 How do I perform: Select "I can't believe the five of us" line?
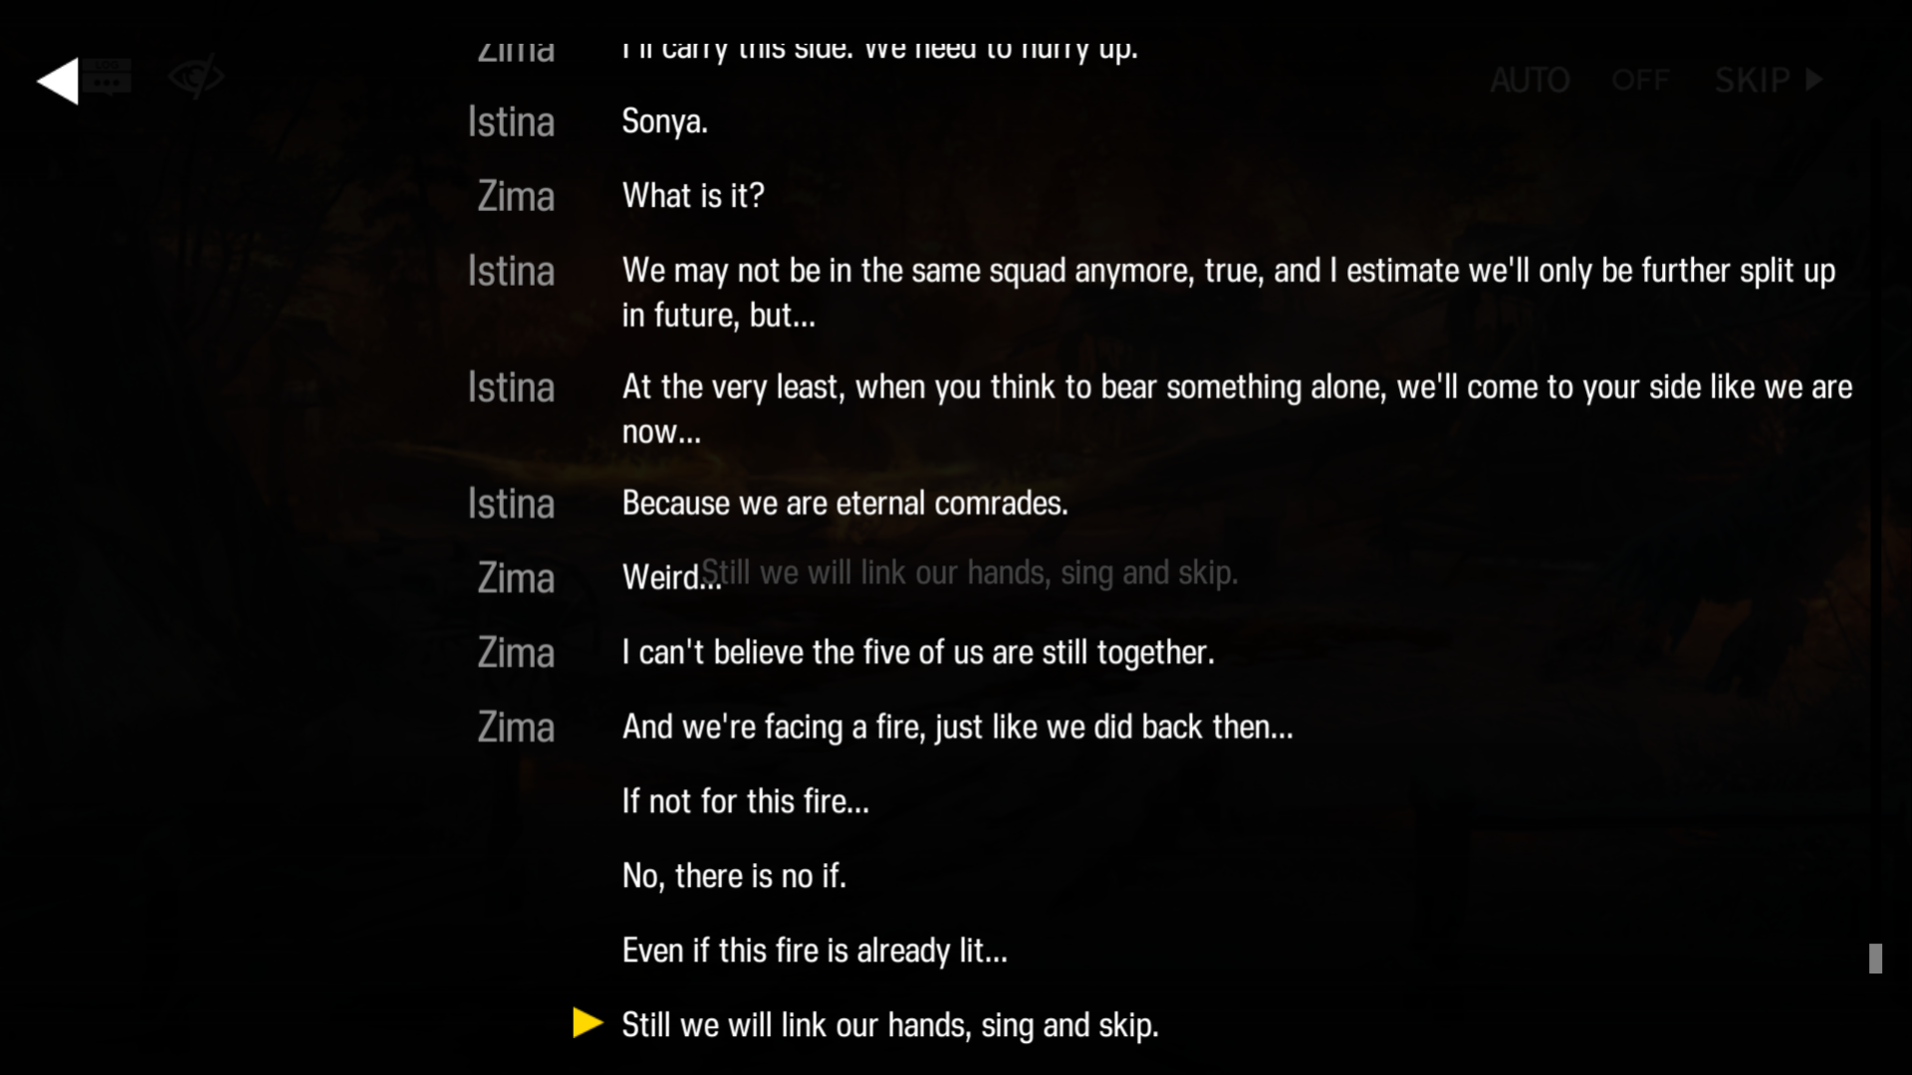pyautogui.click(x=918, y=653)
